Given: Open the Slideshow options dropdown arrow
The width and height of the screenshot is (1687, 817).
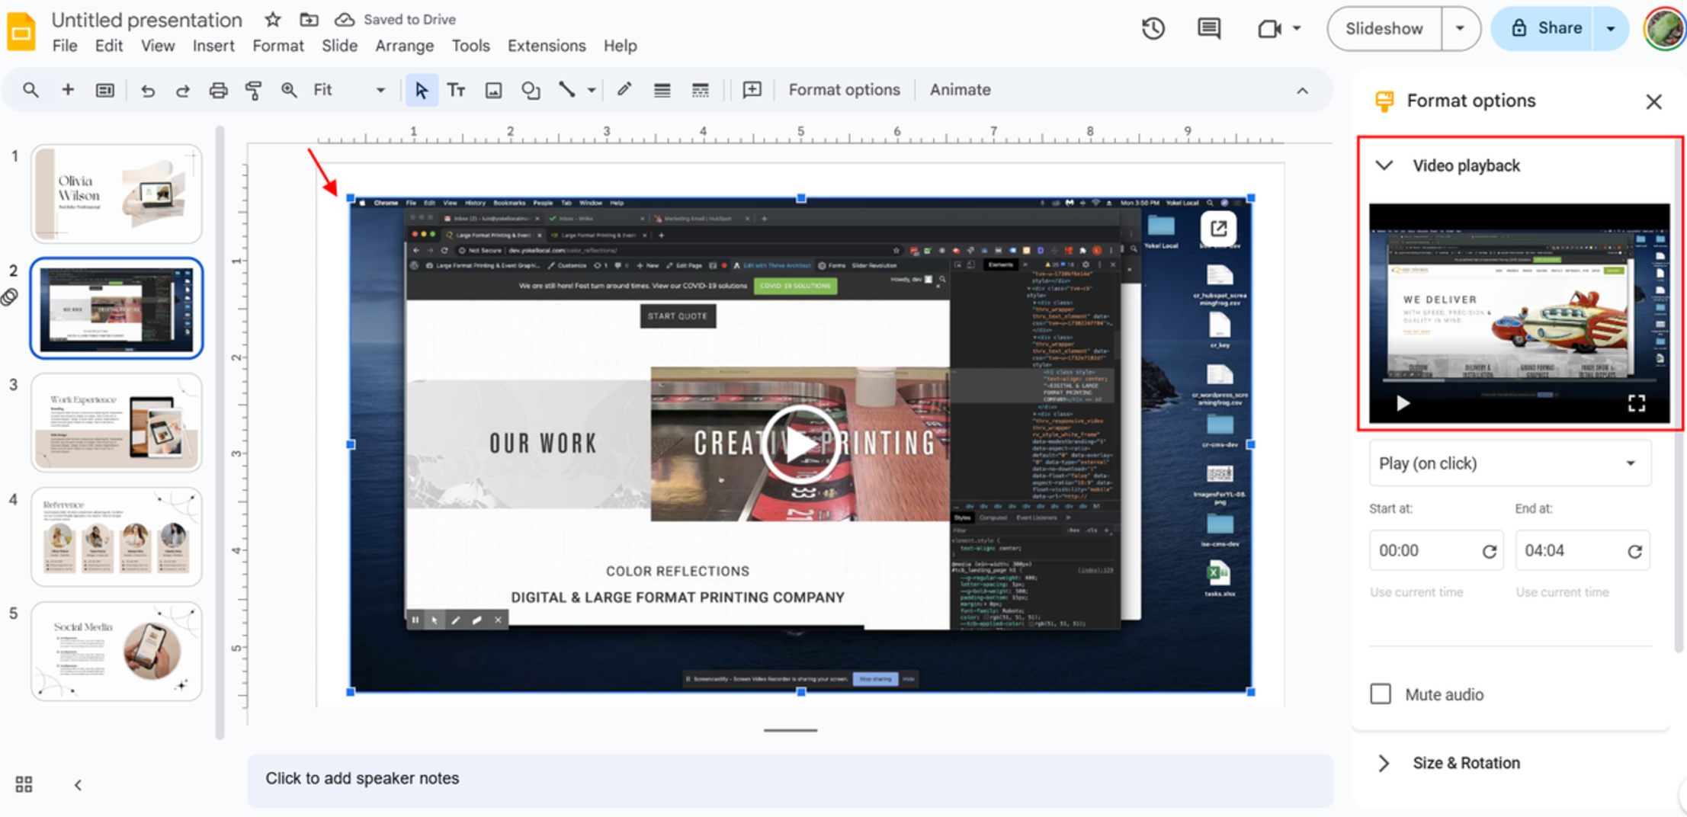Looking at the screenshot, I should pyautogui.click(x=1460, y=29).
